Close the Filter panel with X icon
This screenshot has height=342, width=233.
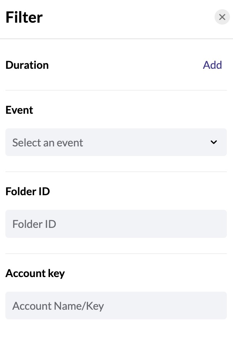tap(222, 17)
